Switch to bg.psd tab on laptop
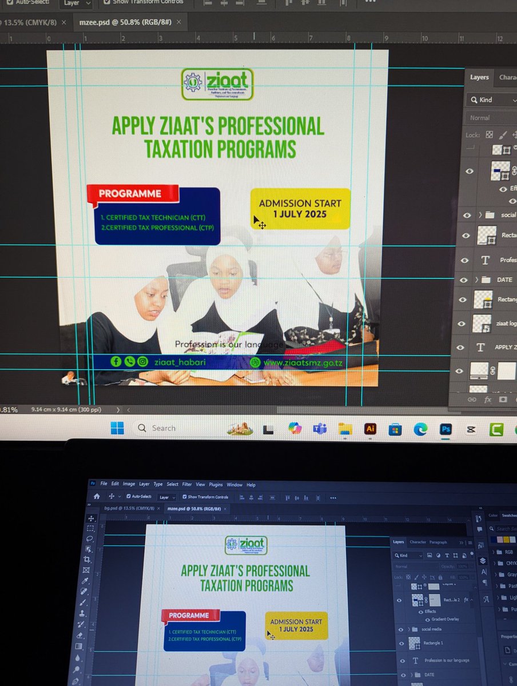This screenshot has height=686, width=517. coord(128,508)
